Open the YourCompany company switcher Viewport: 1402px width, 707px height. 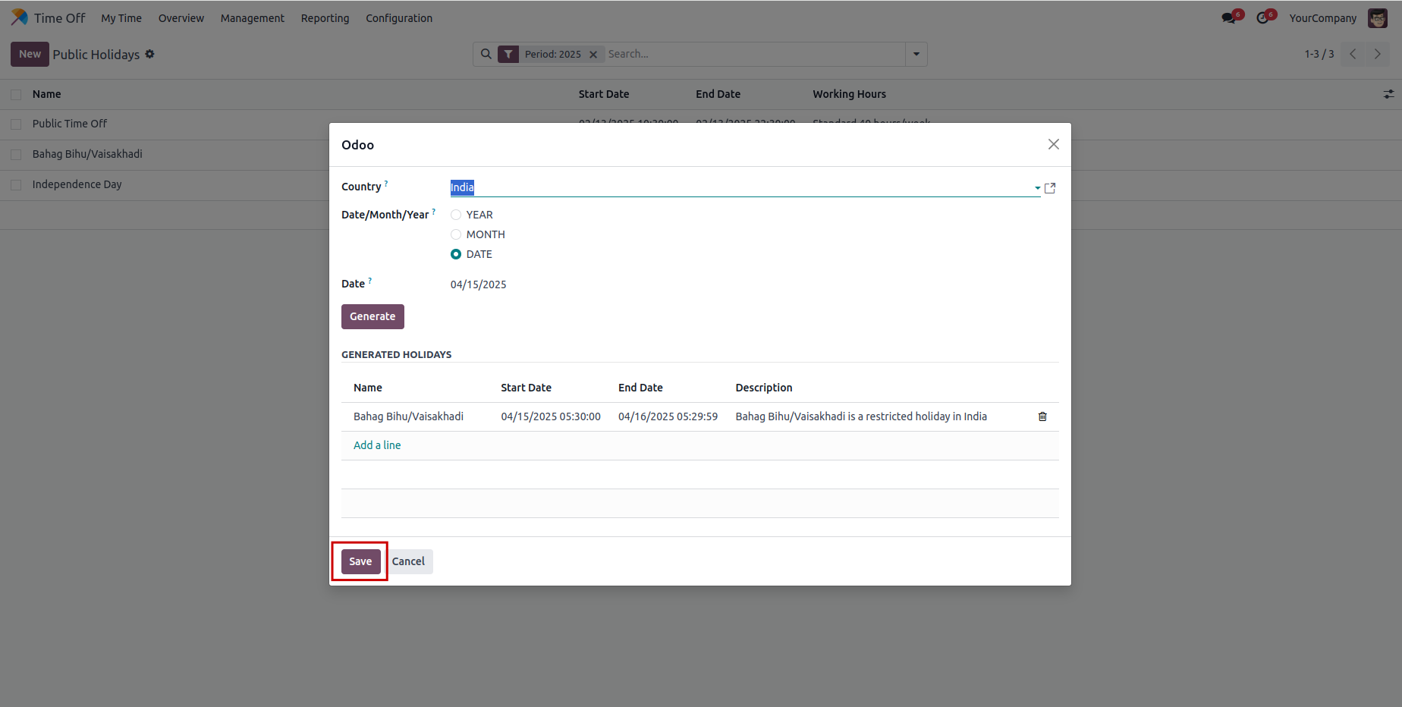[x=1322, y=18]
